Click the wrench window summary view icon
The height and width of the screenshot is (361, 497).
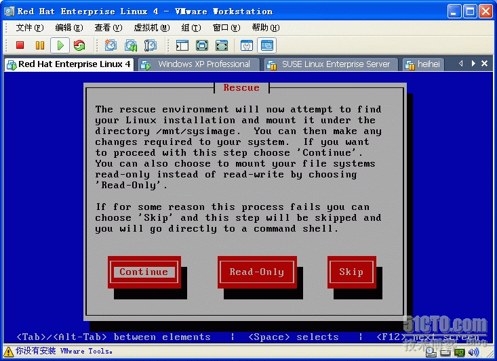(x=247, y=45)
